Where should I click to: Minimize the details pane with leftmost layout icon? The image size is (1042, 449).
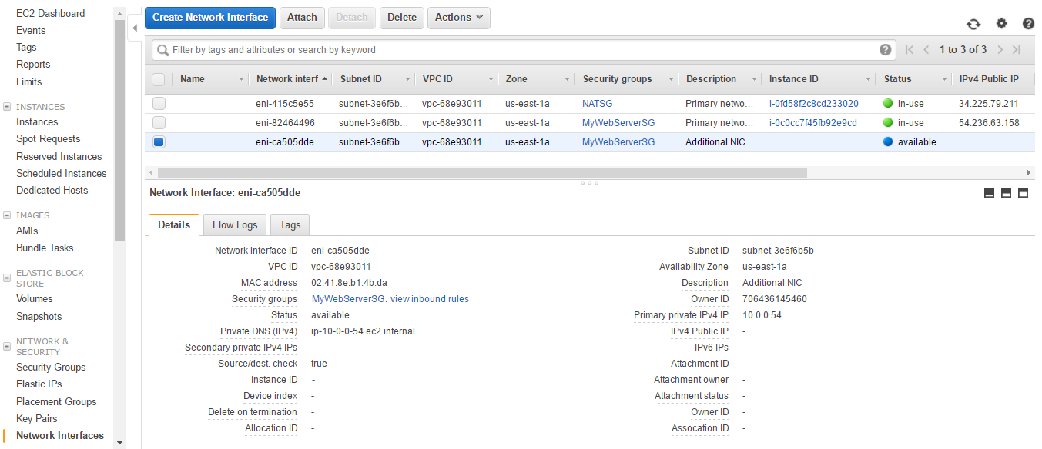tap(990, 193)
